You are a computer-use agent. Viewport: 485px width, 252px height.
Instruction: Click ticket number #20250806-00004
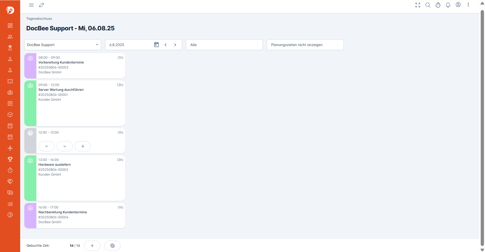tap(53, 217)
